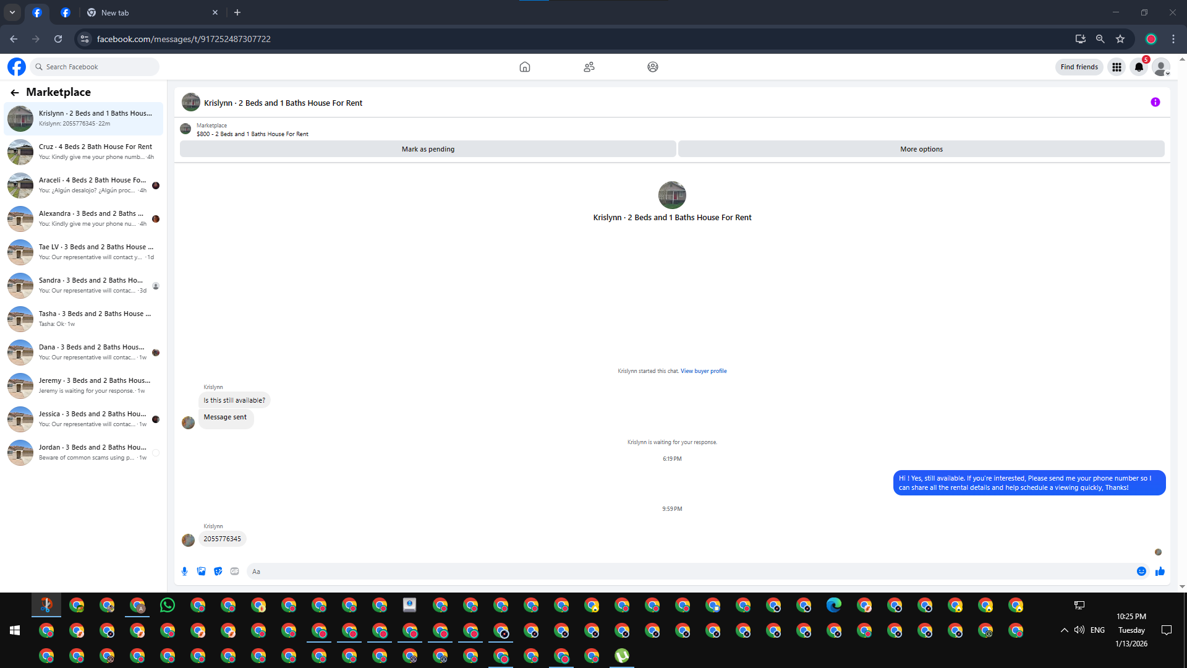The image size is (1187, 668).
Task: Click the voice clip microphone icon
Action: pos(184,572)
